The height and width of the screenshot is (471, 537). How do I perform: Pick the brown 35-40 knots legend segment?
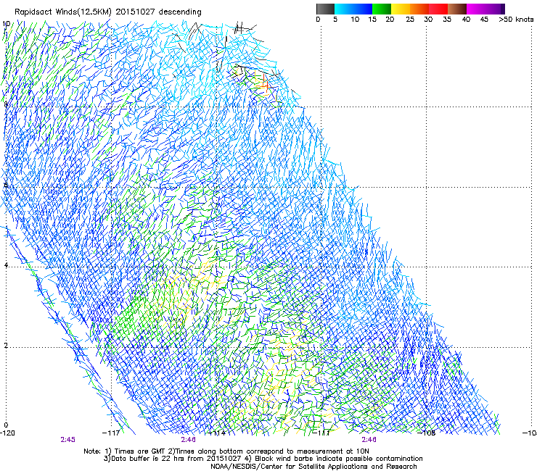tap(457, 9)
